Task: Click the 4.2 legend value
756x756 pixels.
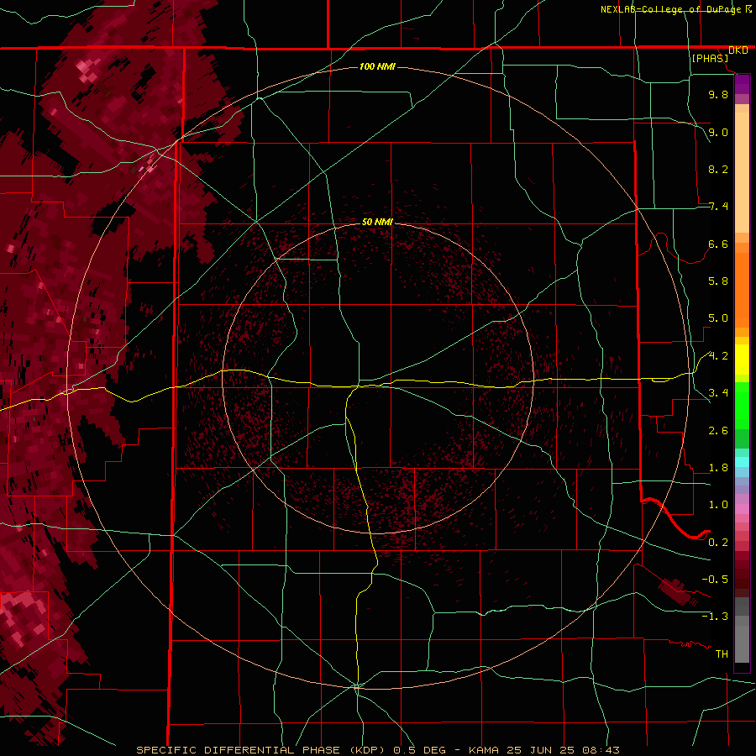Action: (718, 356)
